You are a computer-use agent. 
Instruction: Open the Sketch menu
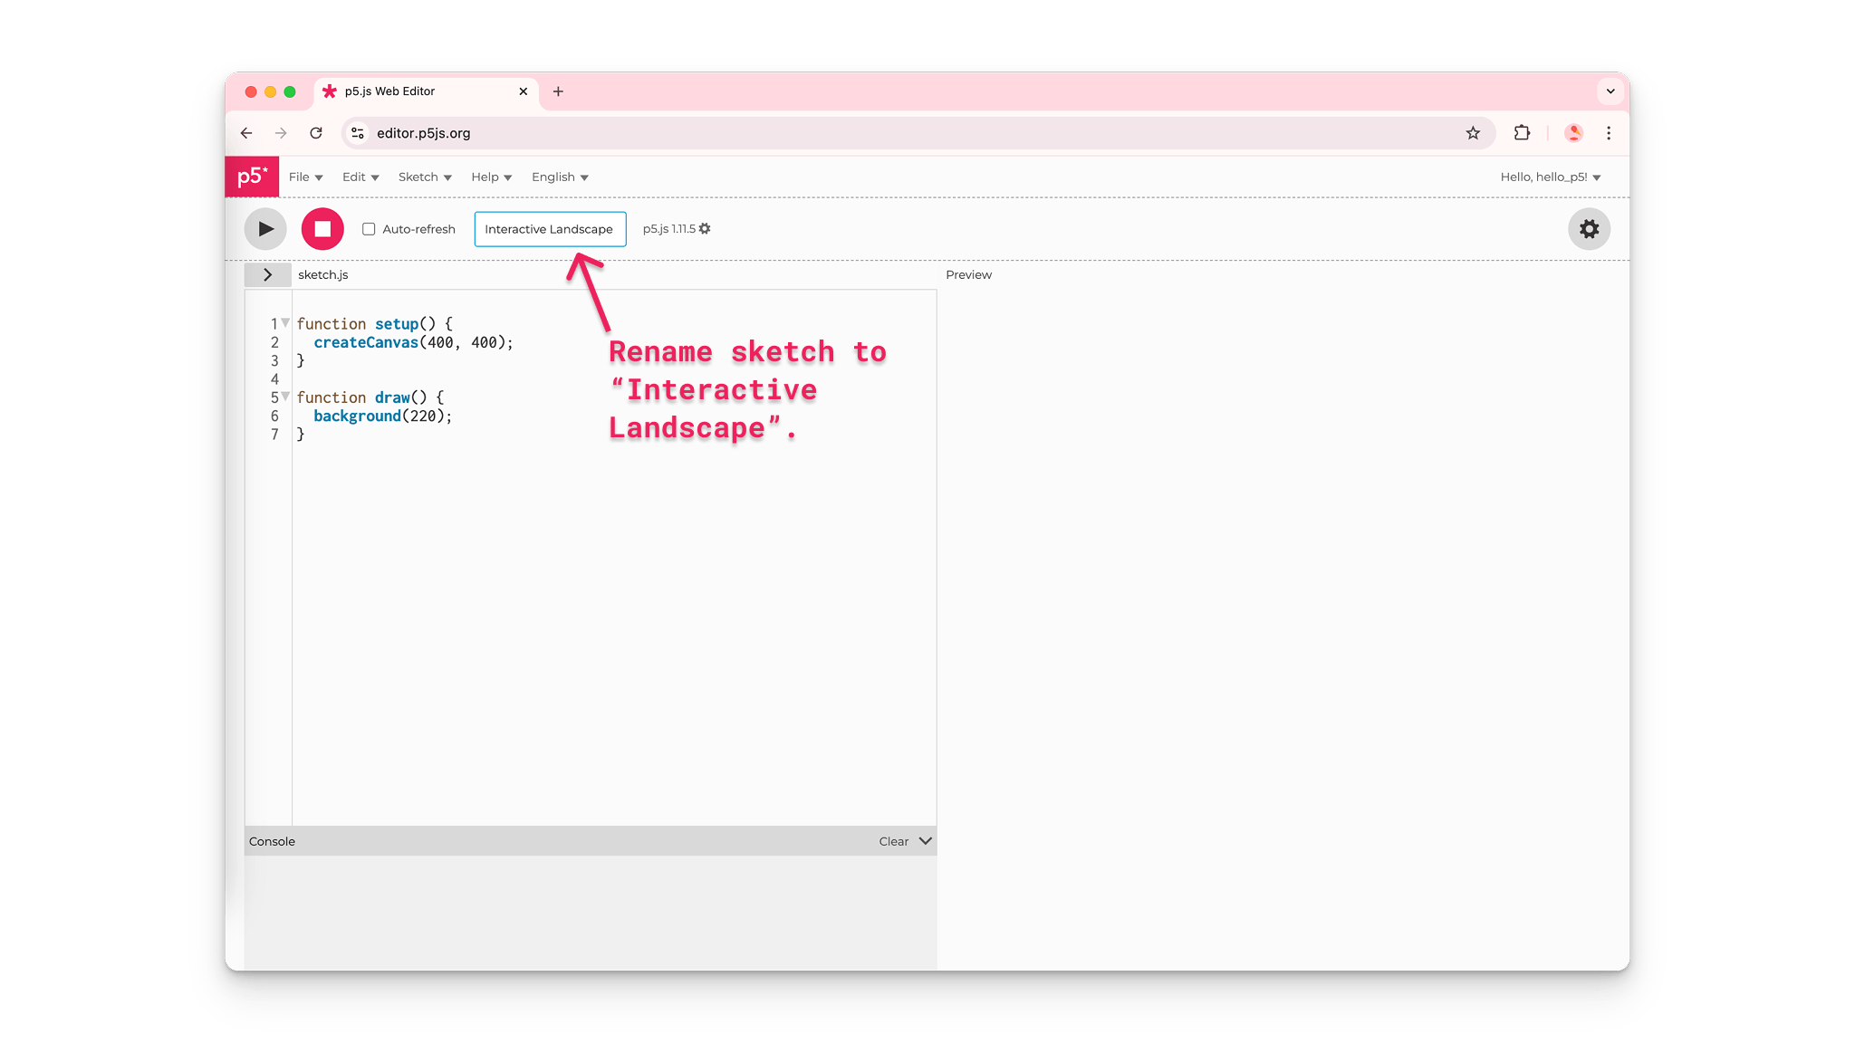click(423, 177)
